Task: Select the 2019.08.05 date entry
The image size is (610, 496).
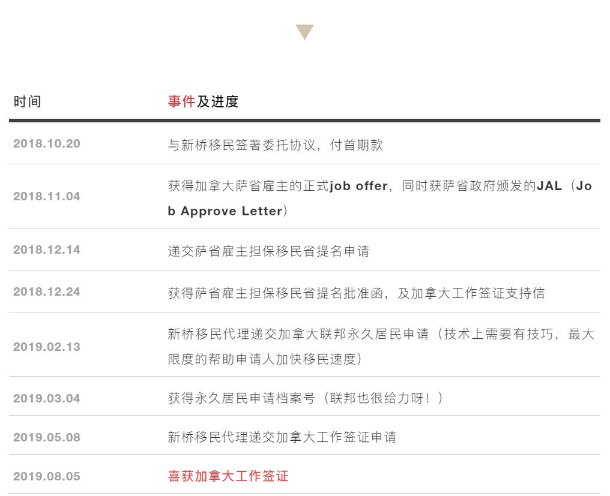Action: [47, 476]
